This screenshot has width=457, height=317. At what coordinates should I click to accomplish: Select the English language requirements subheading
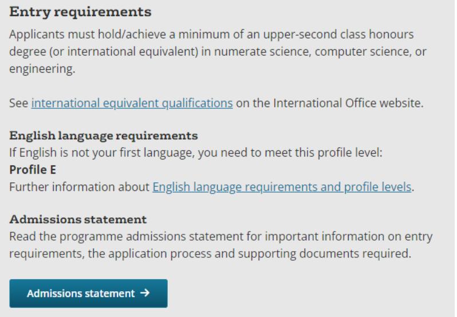[x=104, y=136]
